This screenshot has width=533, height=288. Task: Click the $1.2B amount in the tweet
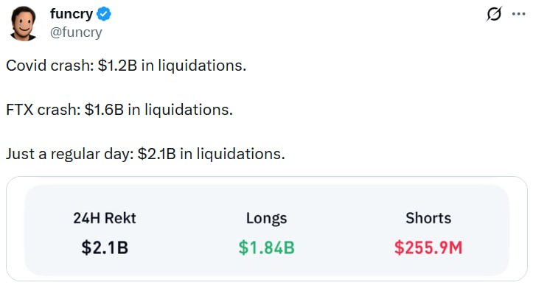[117, 66]
